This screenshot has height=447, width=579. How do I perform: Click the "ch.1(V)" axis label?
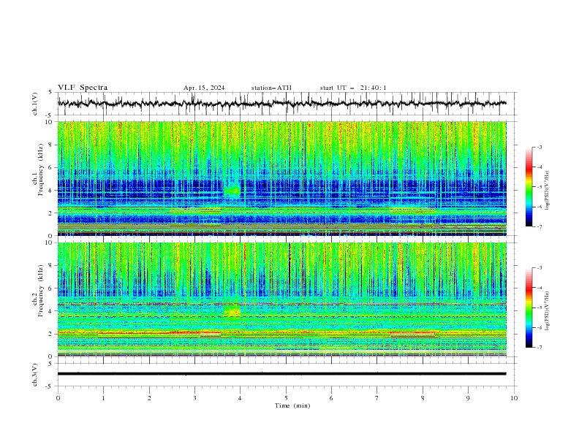click(35, 104)
